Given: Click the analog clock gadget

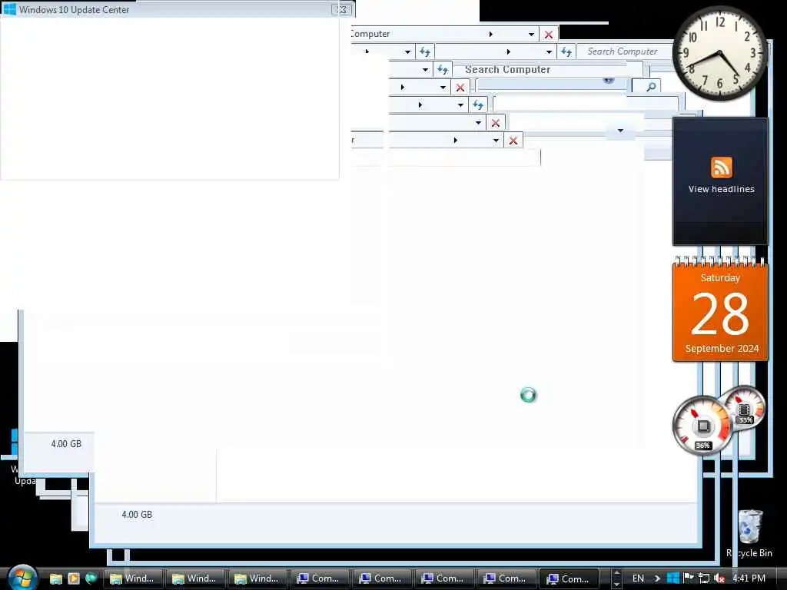Looking at the screenshot, I should coord(719,53).
